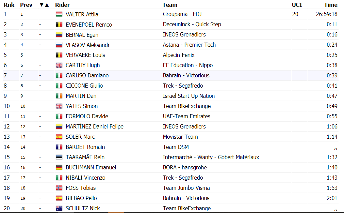Click the Irish flag beside MARTIN Dan
The image size is (344, 213).
(59, 96)
